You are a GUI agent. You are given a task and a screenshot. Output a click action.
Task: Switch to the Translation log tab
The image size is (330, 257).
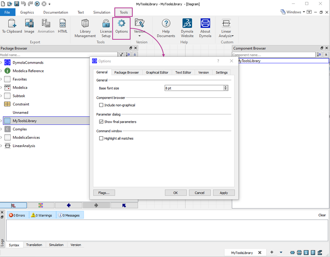coord(34,245)
